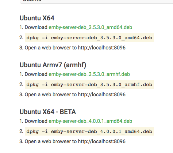Image resolution: width=173 pixels, height=153 pixels.
Task: Click the Ubuntu Armv7 (armhf) heading
Action: (53, 65)
